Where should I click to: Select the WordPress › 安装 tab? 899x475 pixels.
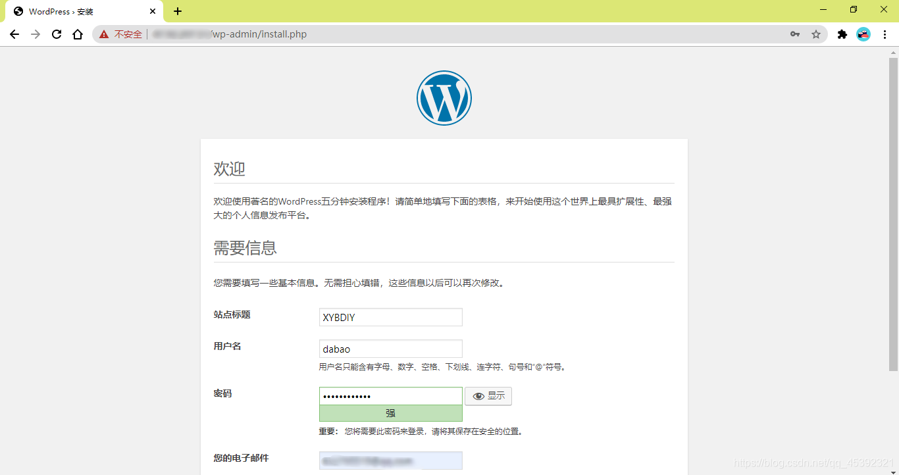84,11
